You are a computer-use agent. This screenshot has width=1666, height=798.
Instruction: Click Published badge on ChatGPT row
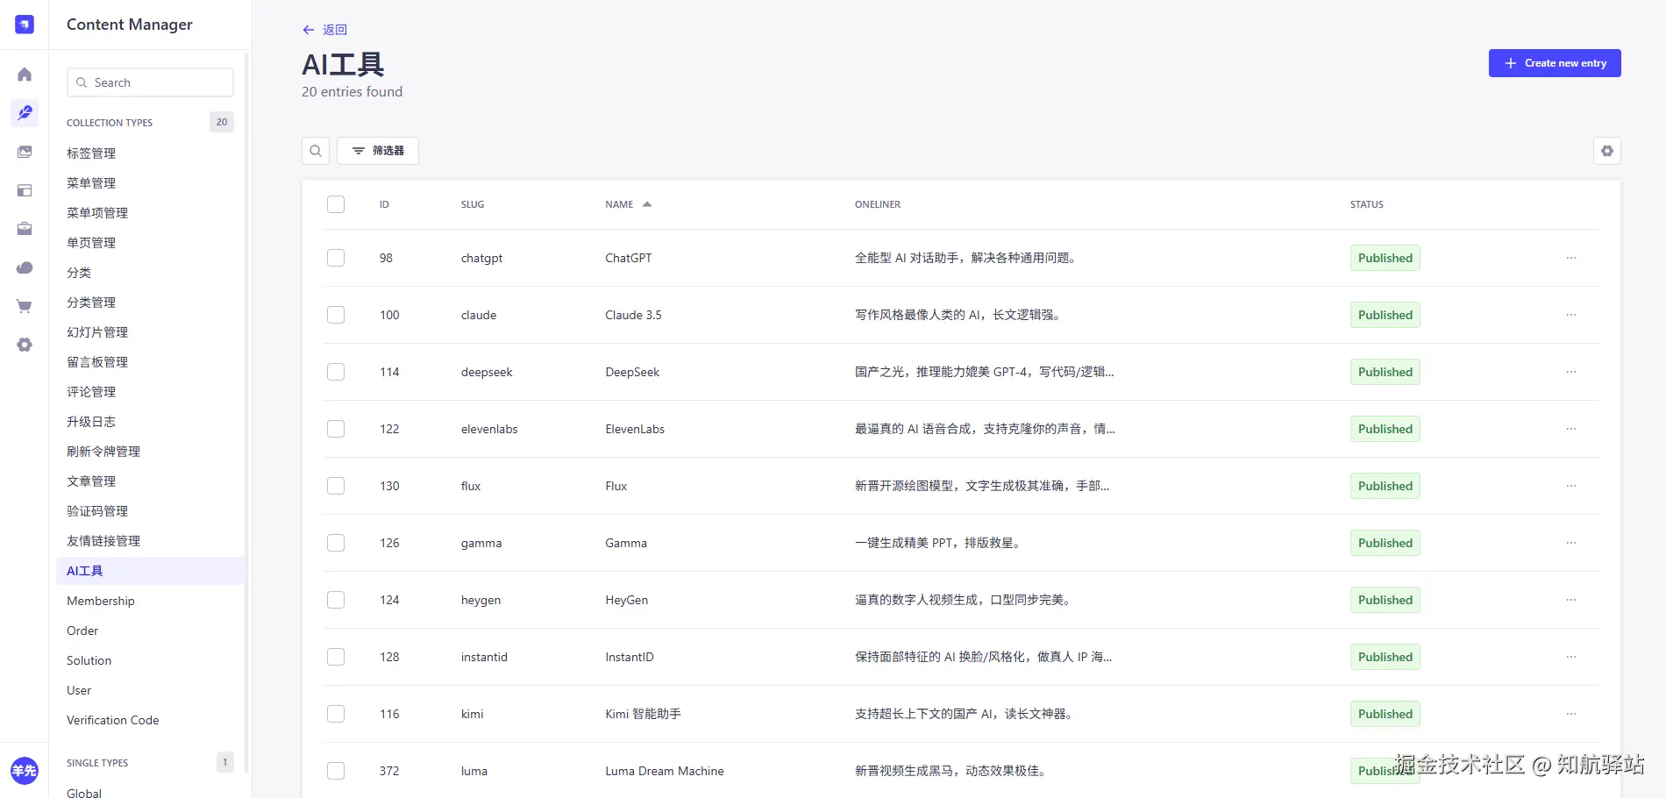tap(1385, 258)
